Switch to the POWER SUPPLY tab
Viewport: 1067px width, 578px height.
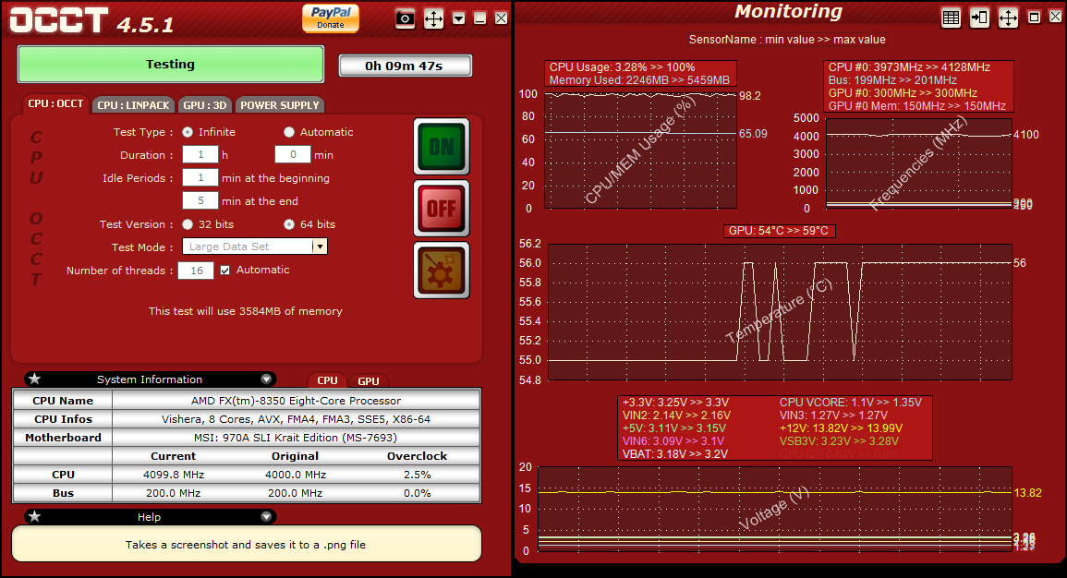click(280, 104)
